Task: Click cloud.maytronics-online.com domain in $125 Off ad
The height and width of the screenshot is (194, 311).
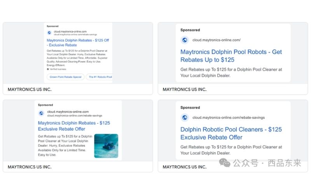Action: pyautogui.click(x=70, y=31)
